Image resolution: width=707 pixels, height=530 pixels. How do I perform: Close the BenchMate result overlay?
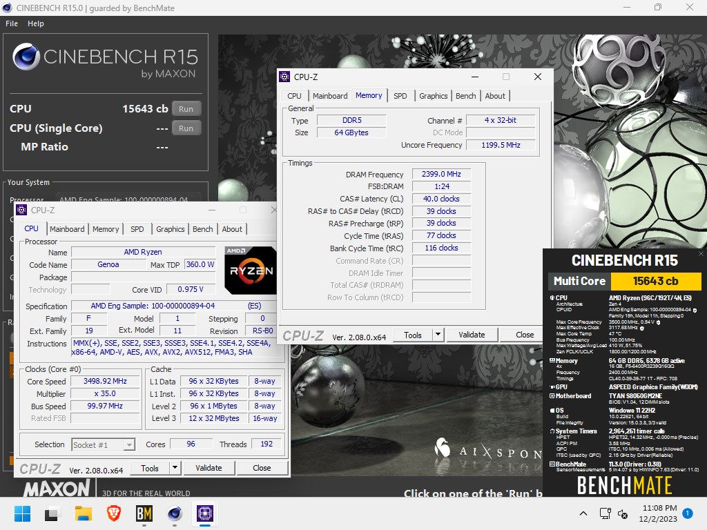[701, 254]
